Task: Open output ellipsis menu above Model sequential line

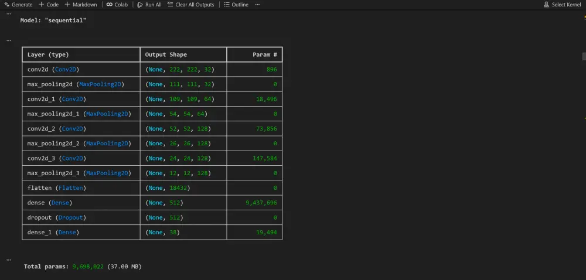Action: pyautogui.click(x=9, y=13)
